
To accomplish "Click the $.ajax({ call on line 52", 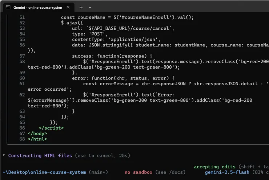I will (72, 23).
